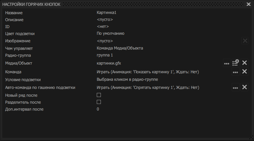Close the Настройки горячих кнопок window

248,4
